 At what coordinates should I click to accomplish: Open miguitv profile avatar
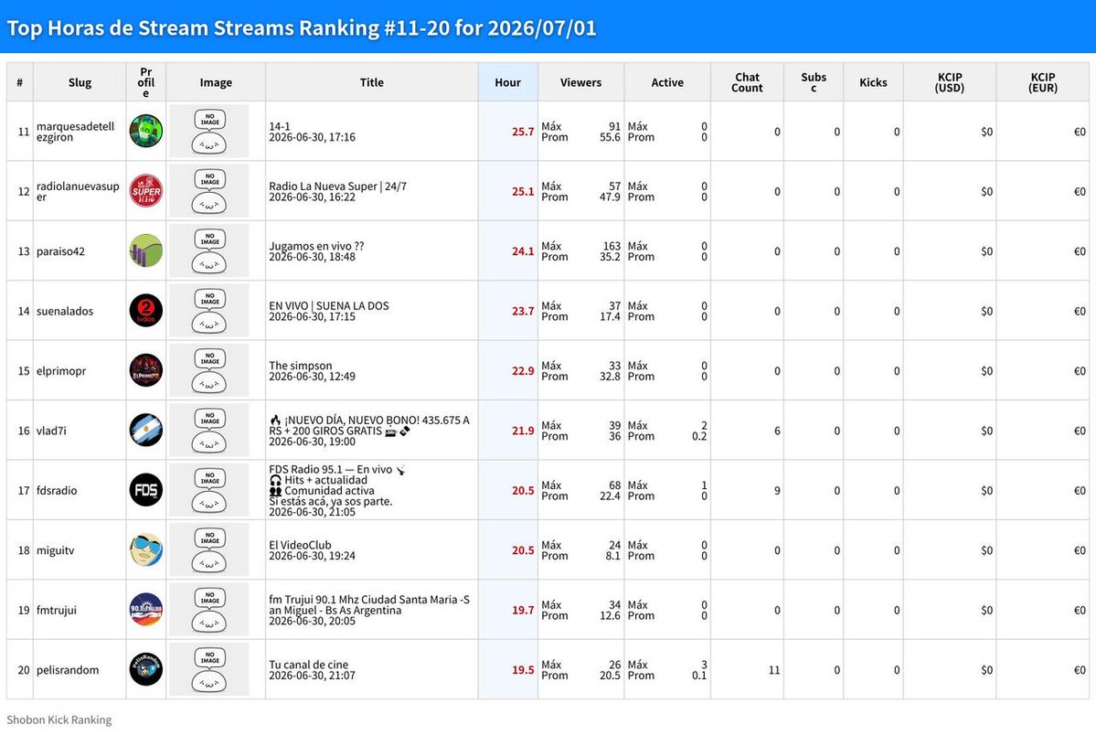tap(146, 550)
